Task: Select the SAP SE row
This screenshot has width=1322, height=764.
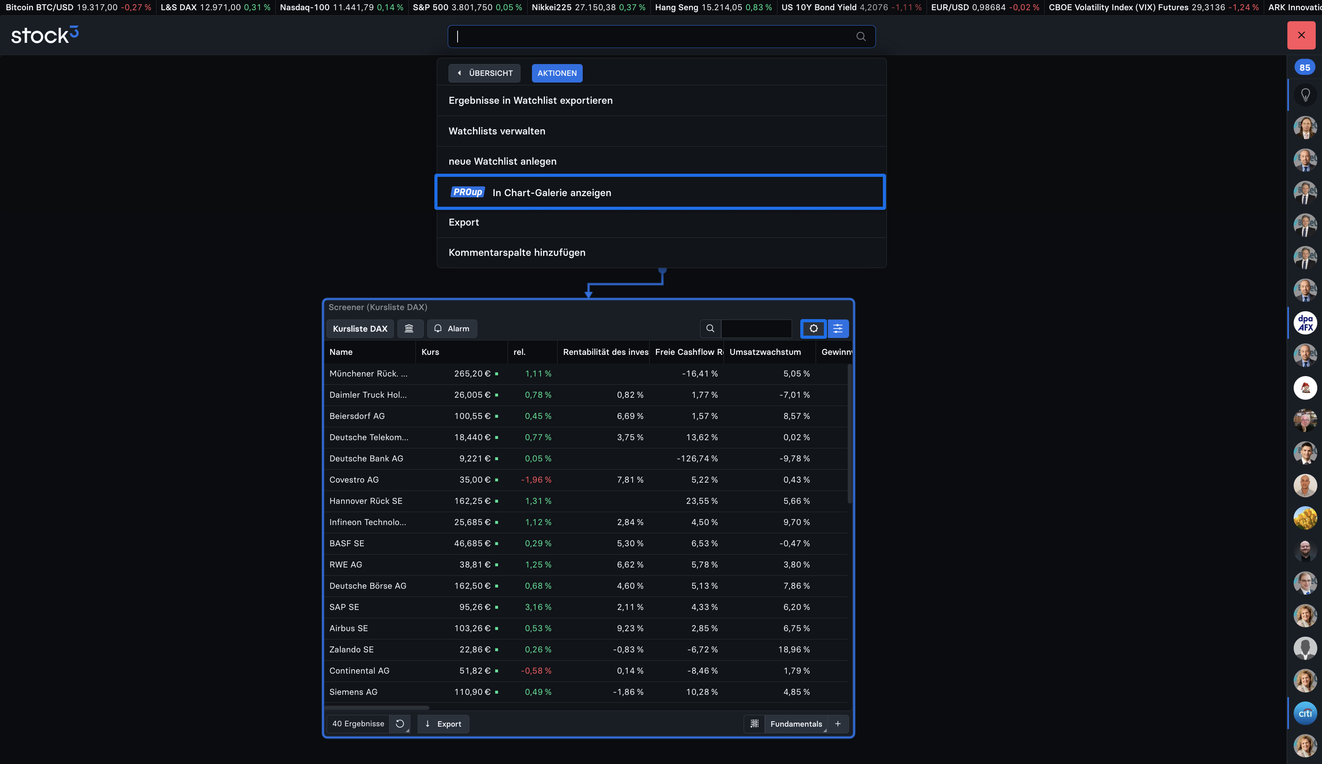Action: click(586, 607)
